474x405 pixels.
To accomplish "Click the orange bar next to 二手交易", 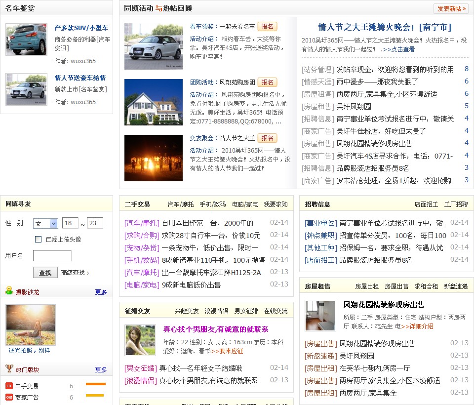I will click(95, 384).
